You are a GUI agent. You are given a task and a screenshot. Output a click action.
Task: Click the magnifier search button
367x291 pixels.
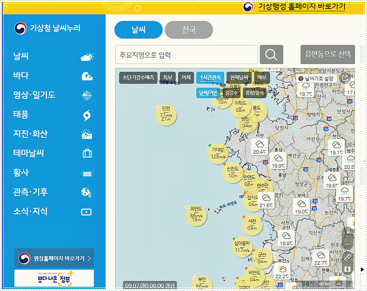272,55
